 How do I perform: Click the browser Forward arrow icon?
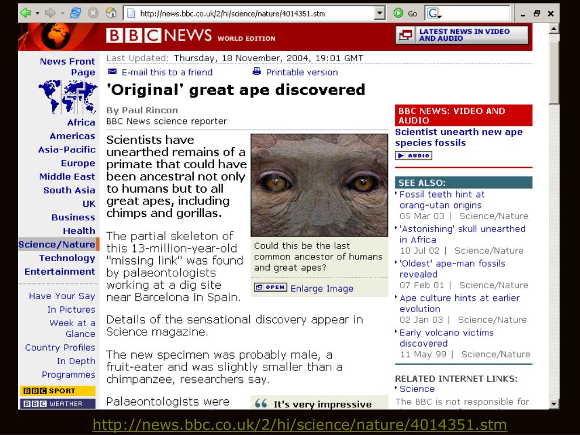click(50, 14)
